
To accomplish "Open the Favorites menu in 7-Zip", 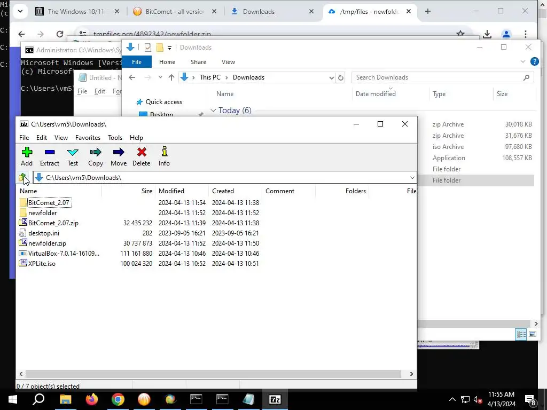I will [x=88, y=138].
